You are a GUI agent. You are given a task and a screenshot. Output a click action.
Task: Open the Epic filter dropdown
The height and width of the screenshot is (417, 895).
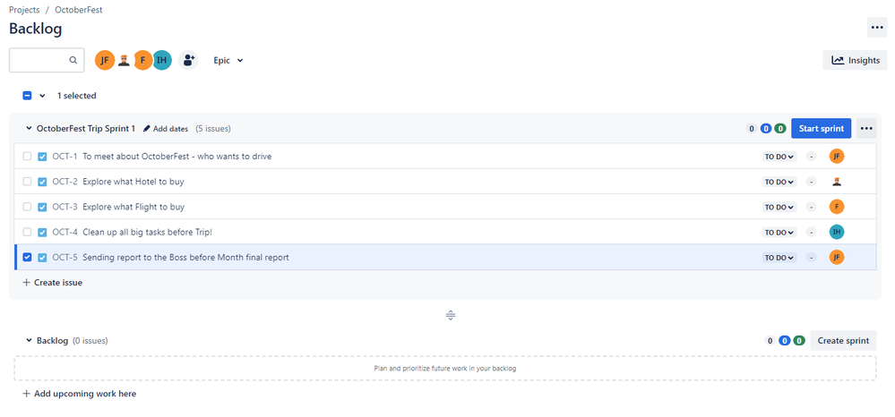pyautogui.click(x=228, y=60)
